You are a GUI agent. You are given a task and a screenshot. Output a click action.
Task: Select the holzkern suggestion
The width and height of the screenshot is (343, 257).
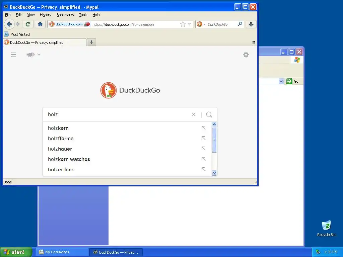point(127,128)
